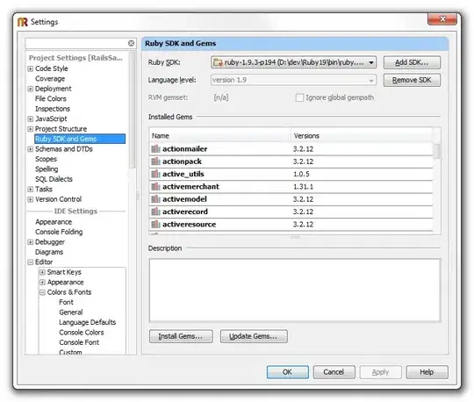The height and width of the screenshot is (402, 474).
Task: Select Language Defaults item
Action: pyautogui.click(x=88, y=322)
